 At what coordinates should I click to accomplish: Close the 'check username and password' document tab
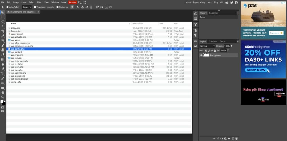[x=38, y=12]
